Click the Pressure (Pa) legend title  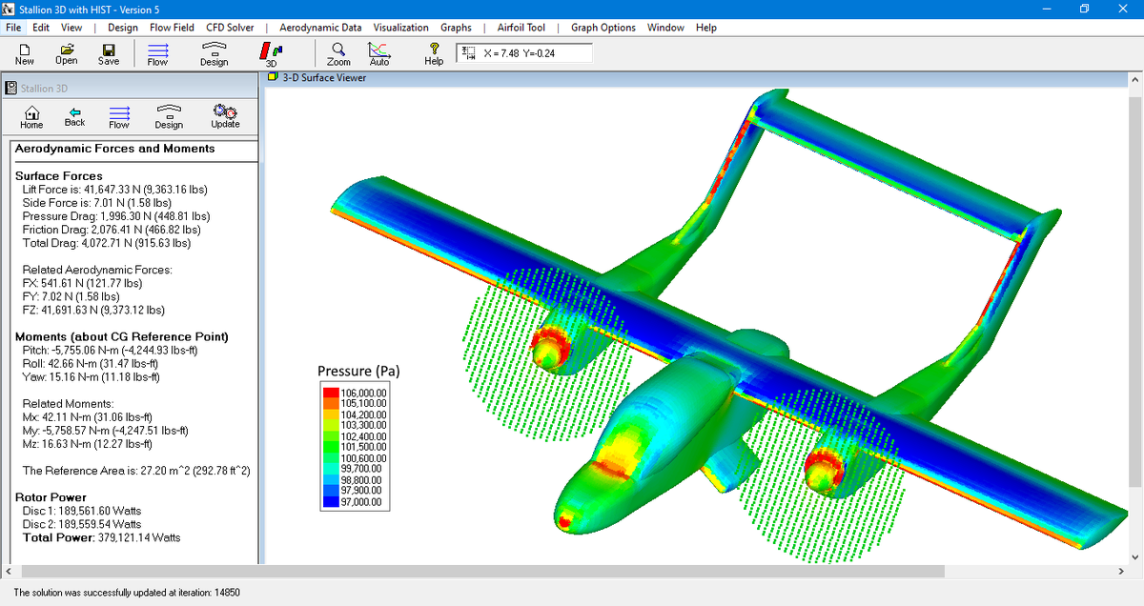click(x=357, y=371)
